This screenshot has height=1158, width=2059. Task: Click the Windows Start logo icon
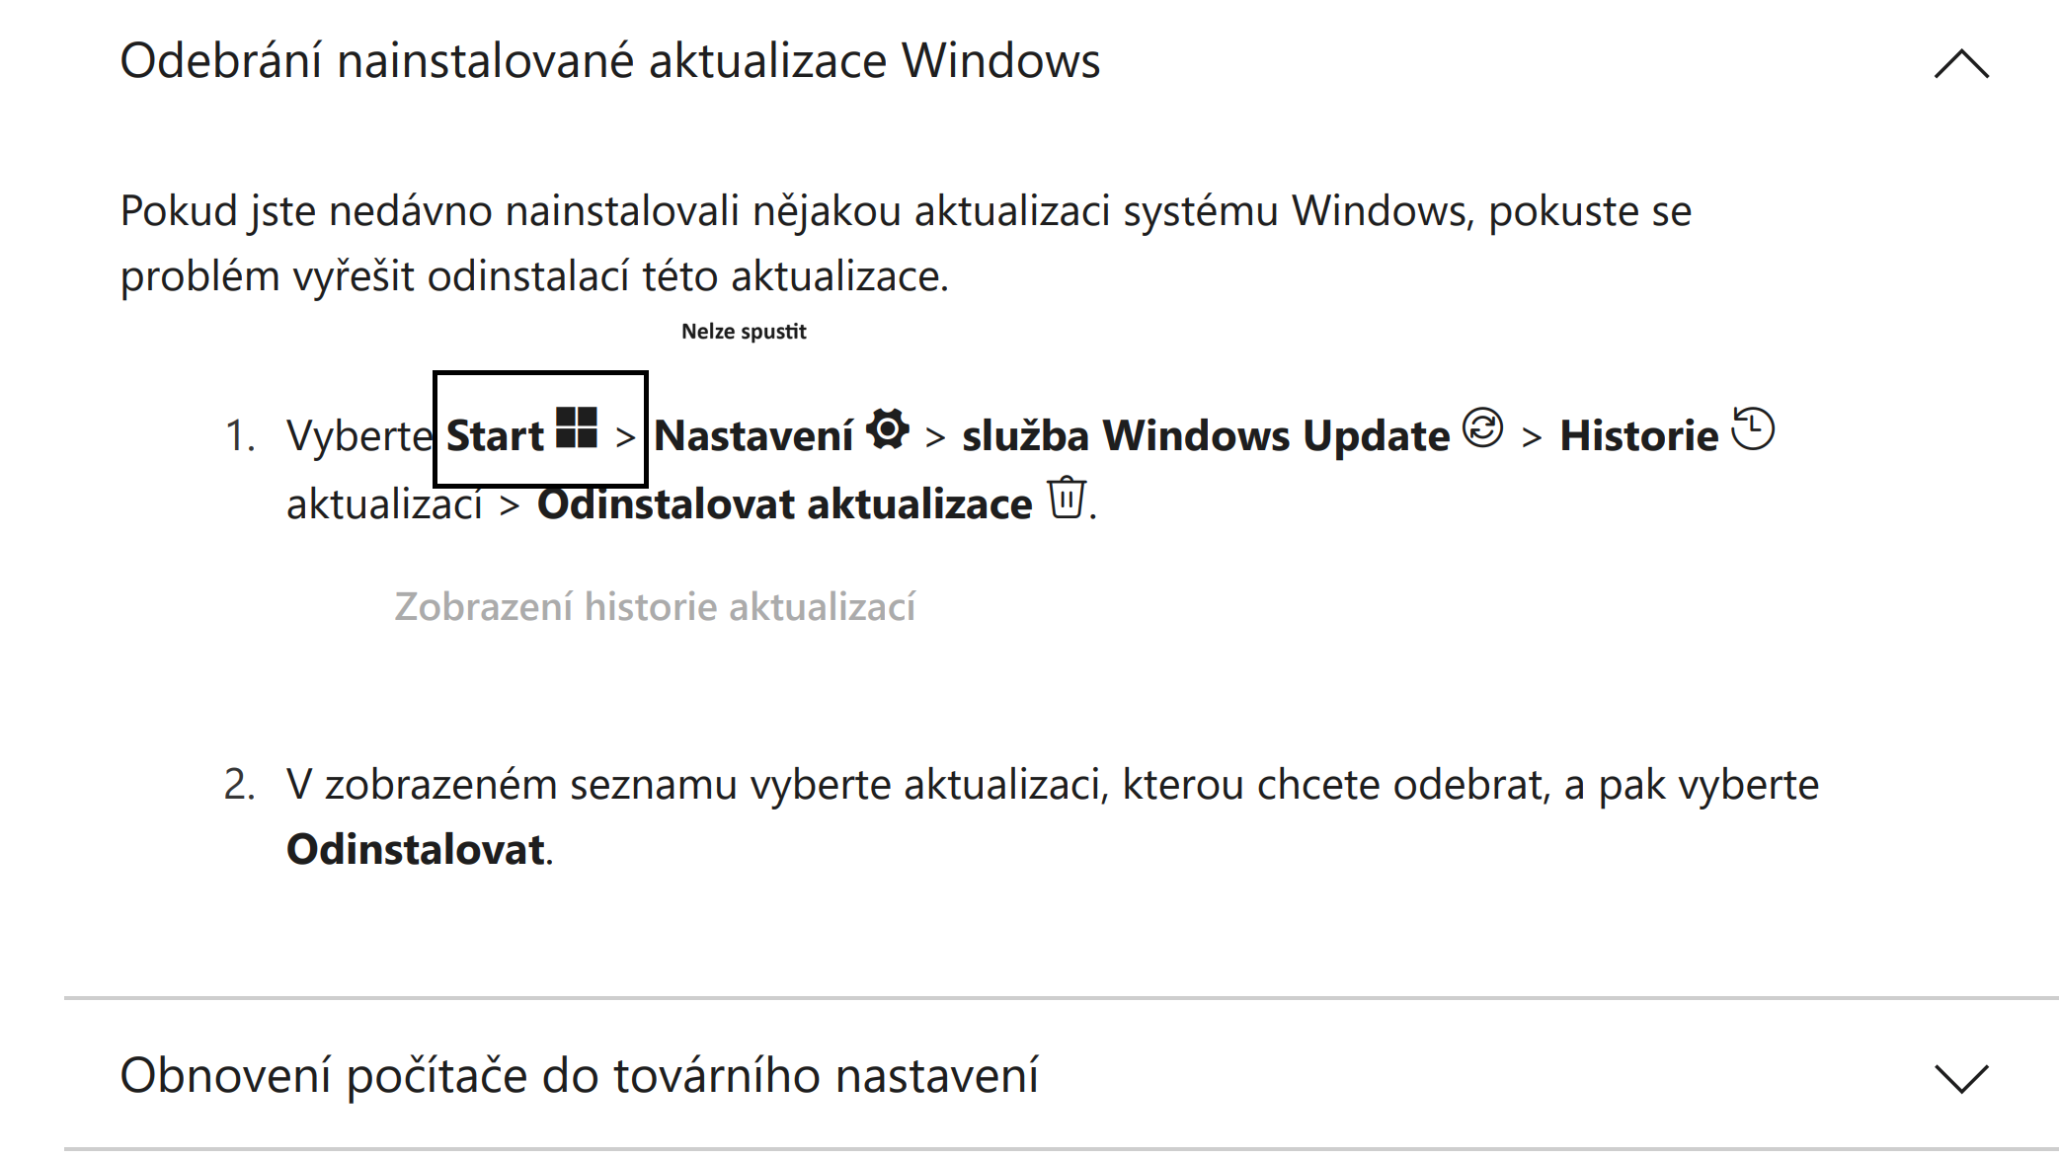(577, 428)
